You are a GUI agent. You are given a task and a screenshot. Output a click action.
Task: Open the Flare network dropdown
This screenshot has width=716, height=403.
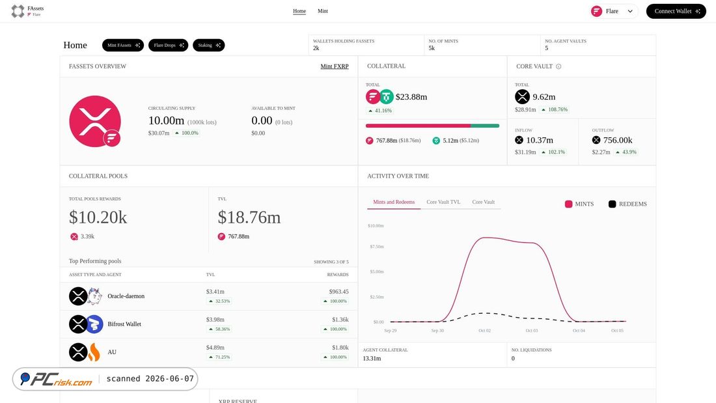(613, 12)
